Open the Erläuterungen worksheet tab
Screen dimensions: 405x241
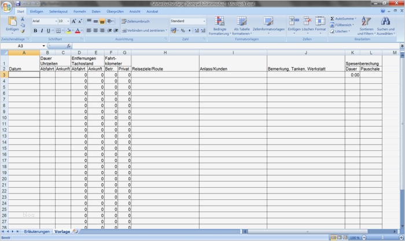(x=36, y=231)
